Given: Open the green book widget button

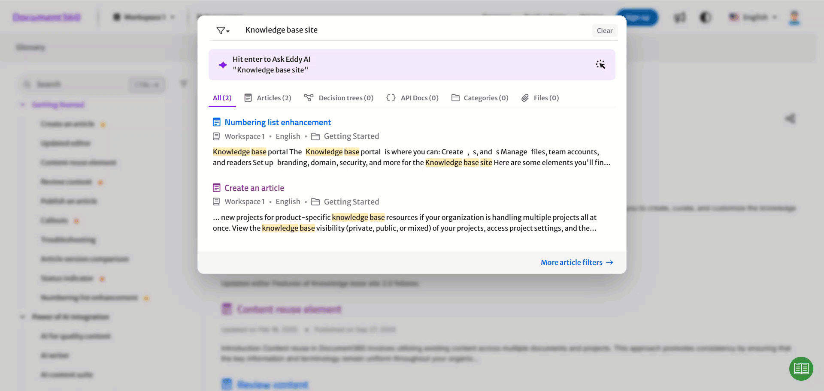Looking at the screenshot, I should pos(801,368).
